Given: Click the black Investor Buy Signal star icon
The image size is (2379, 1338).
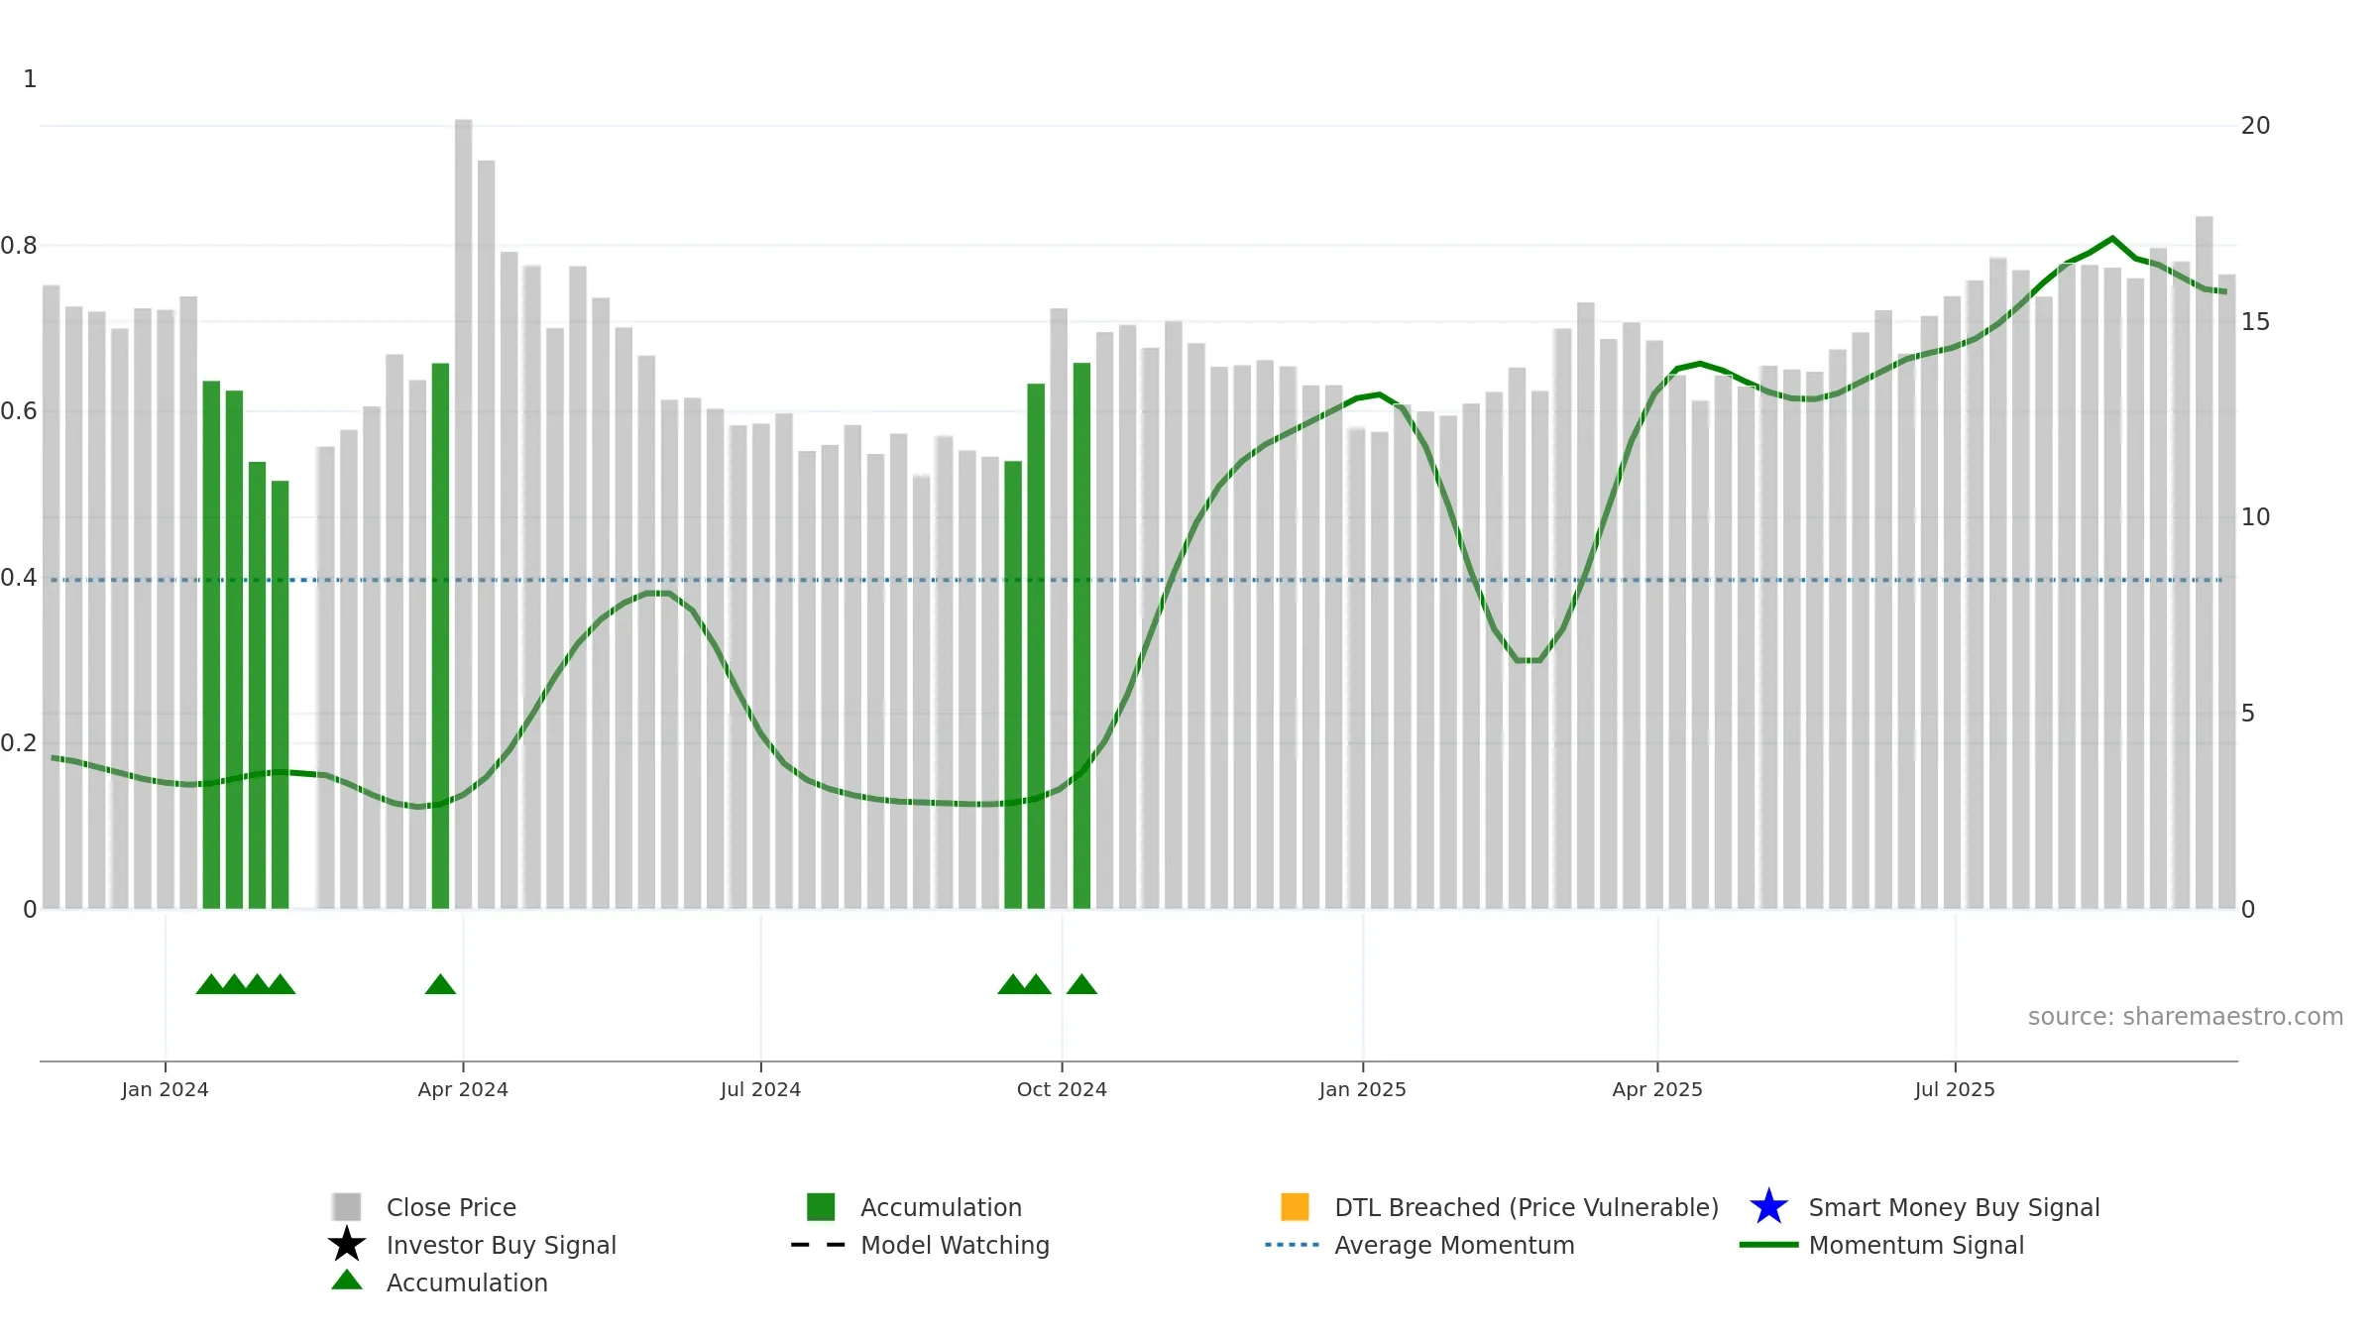Looking at the screenshot, I should pos(346,1245).
